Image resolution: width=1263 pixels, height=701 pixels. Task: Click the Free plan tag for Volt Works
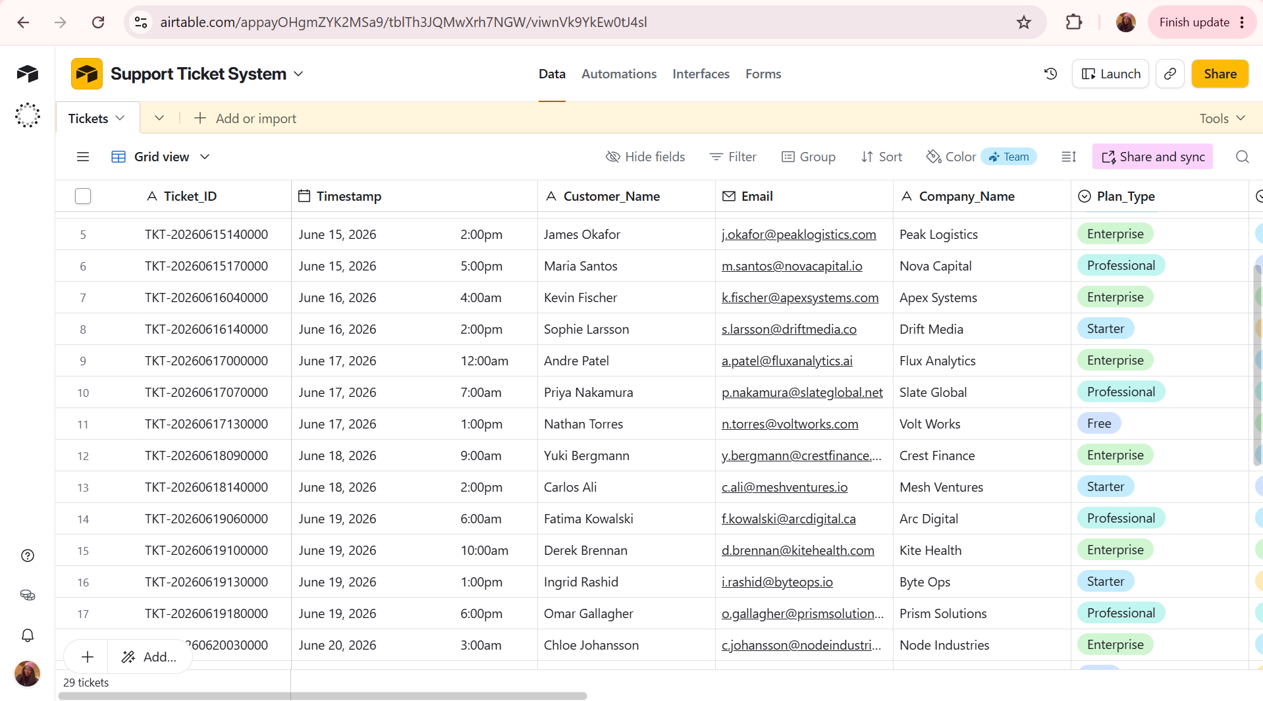tap(1099, 424)
